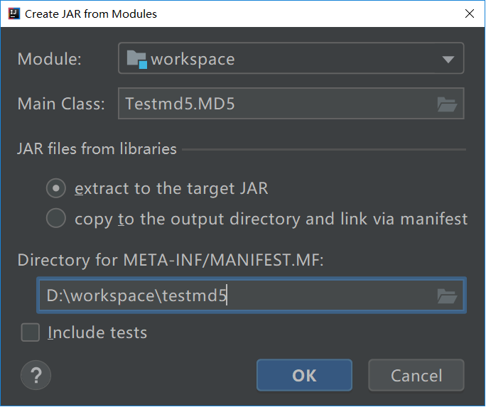This screenshot has width=486, height=407.
Task: Open help with the question mark button
Action: click(36, 375)
